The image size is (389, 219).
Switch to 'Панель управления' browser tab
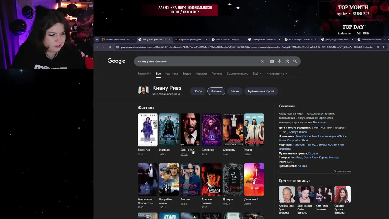point(118,40)
